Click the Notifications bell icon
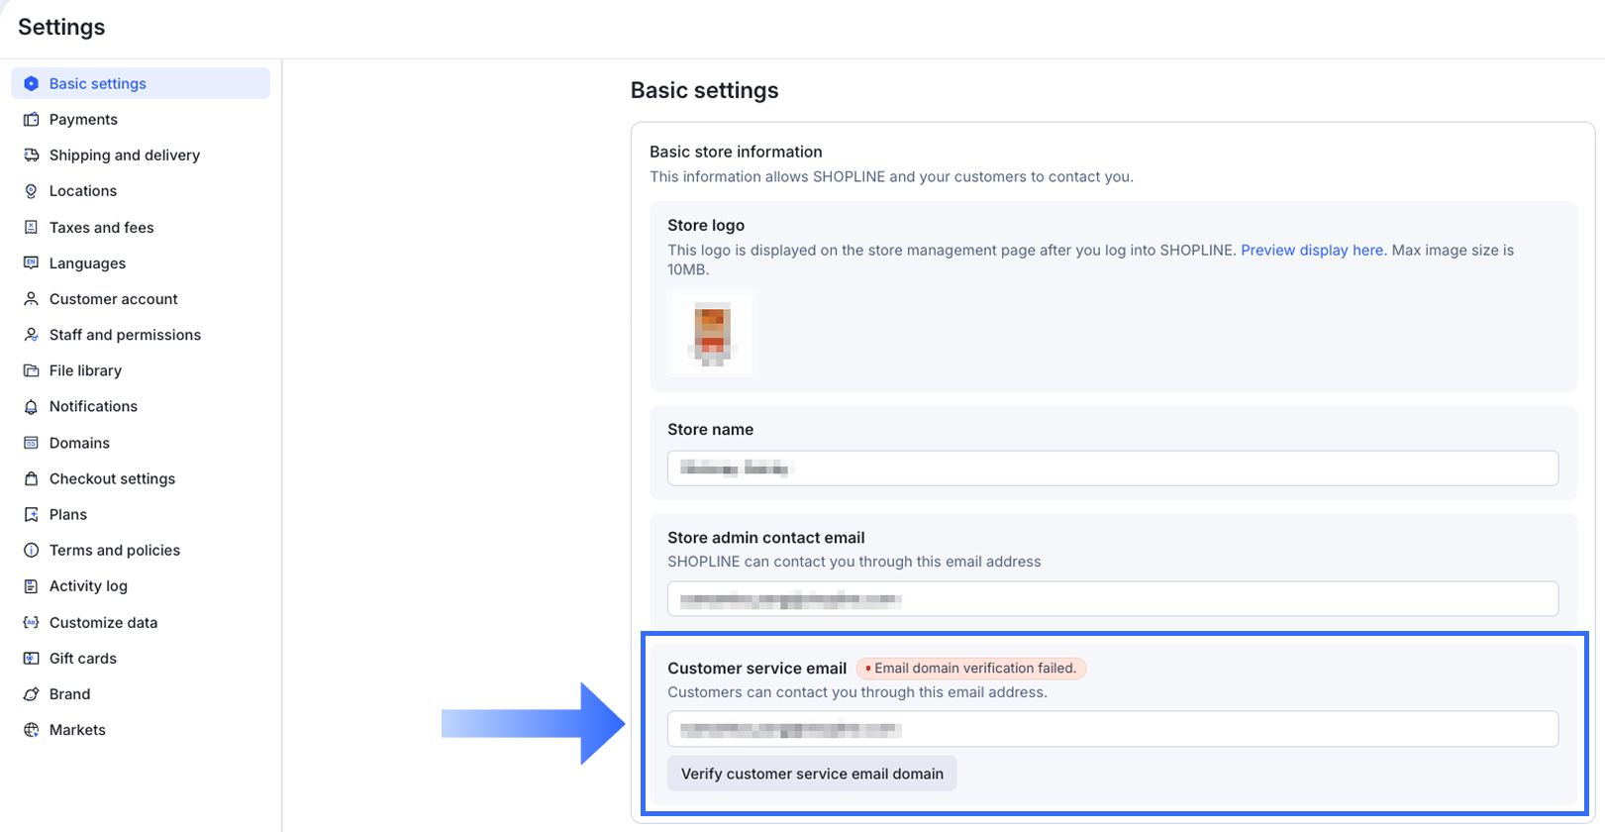The height and width of the screenshot is (832, 1605). point(31,407)
